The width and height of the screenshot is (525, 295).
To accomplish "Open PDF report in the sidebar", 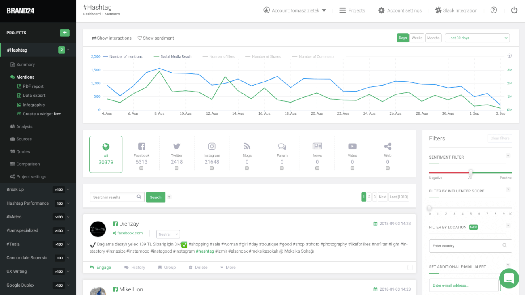I will point(30,86).
